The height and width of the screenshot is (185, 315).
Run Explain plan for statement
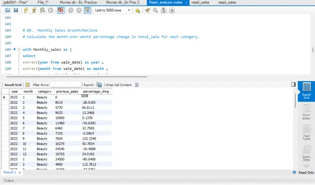click(42, 10)
